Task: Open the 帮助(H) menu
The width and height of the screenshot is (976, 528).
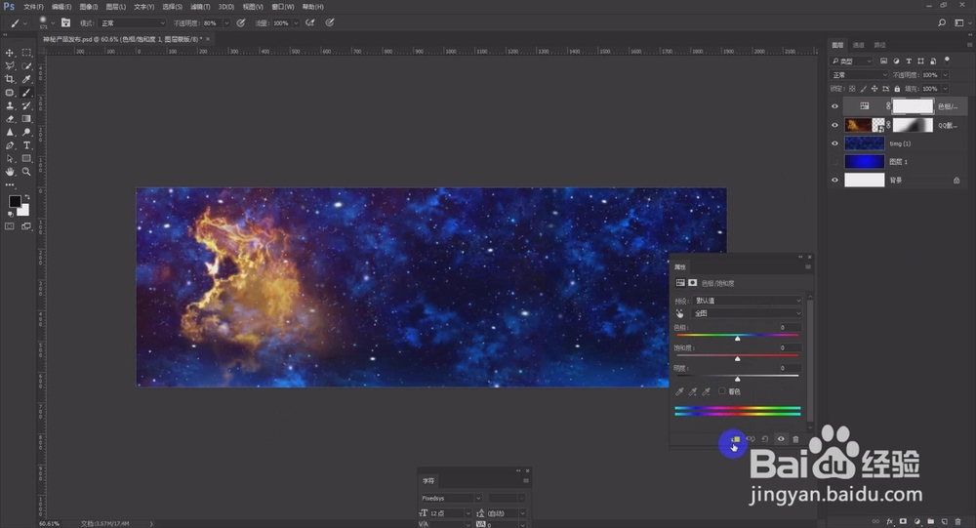Action: [x=312, y=7]
